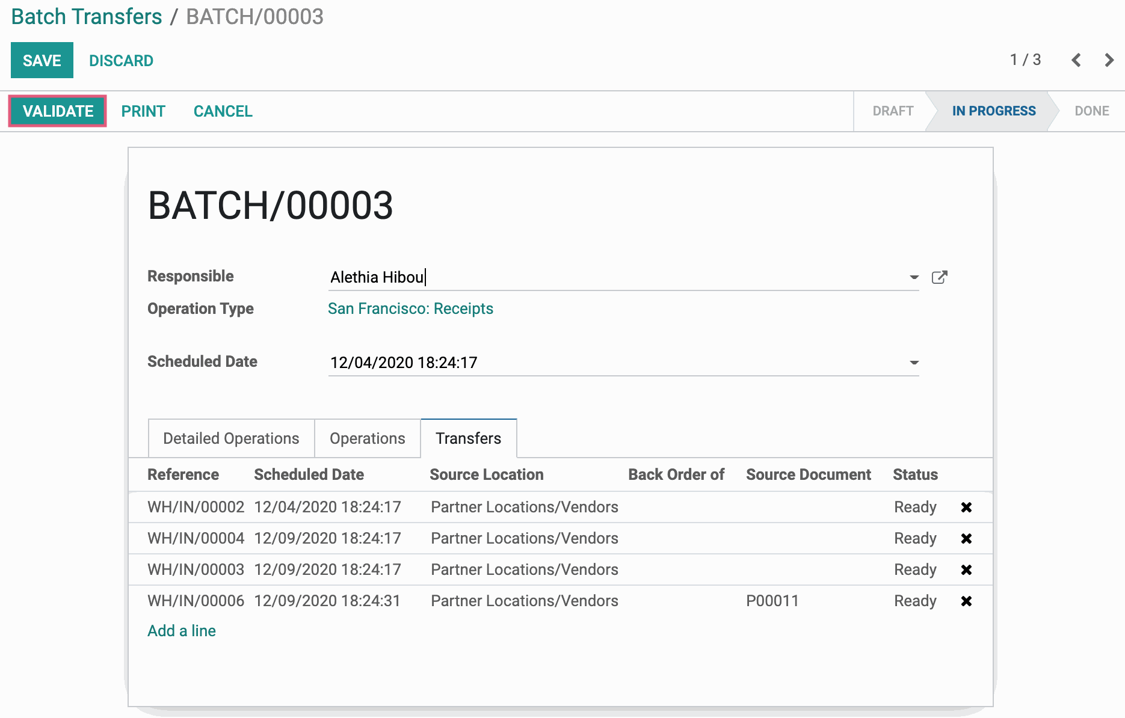Select the Draft status stage
Image resolution: width=1125 pixels, height=718 pixels.
893,111
